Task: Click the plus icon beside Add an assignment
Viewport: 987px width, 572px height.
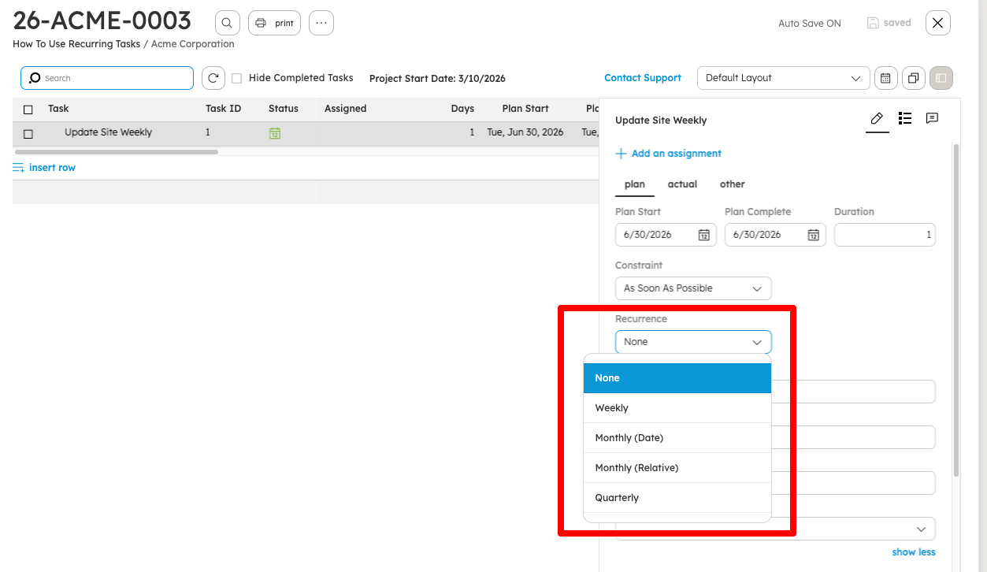Action: point(621,154)
